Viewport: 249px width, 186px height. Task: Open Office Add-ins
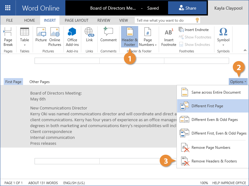click(72, 37)
